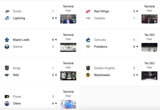Open the Maple Leafs vs Sabres video
The width and height of the screenshot is (160, 110).
tap(68, 47)
